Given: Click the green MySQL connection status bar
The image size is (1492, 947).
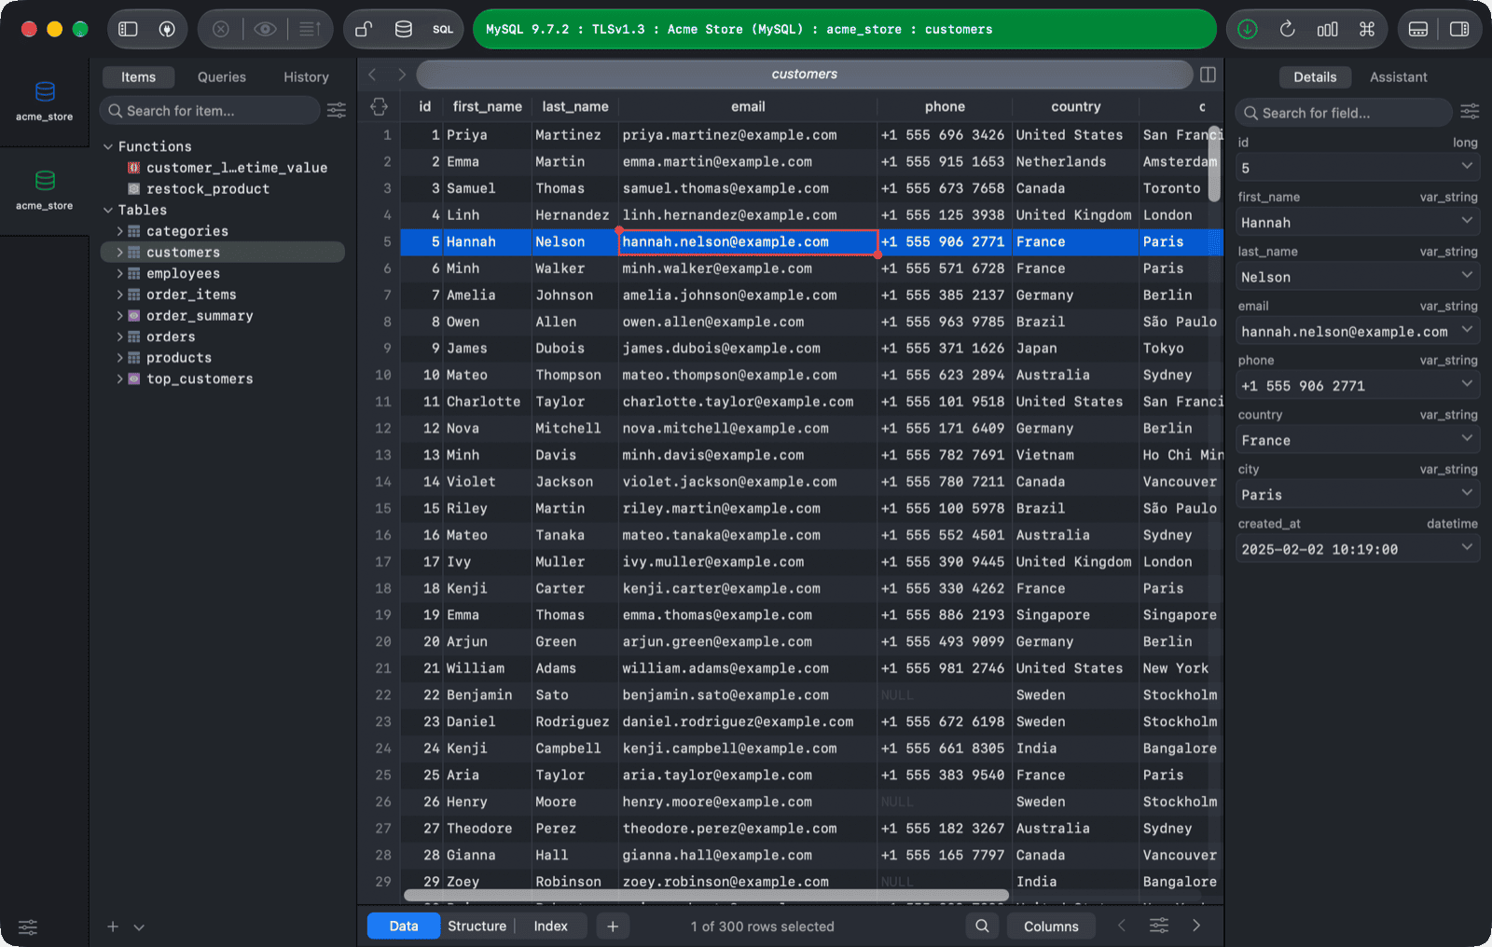Looking at the screenshot, I should click(x=845, y=29).
